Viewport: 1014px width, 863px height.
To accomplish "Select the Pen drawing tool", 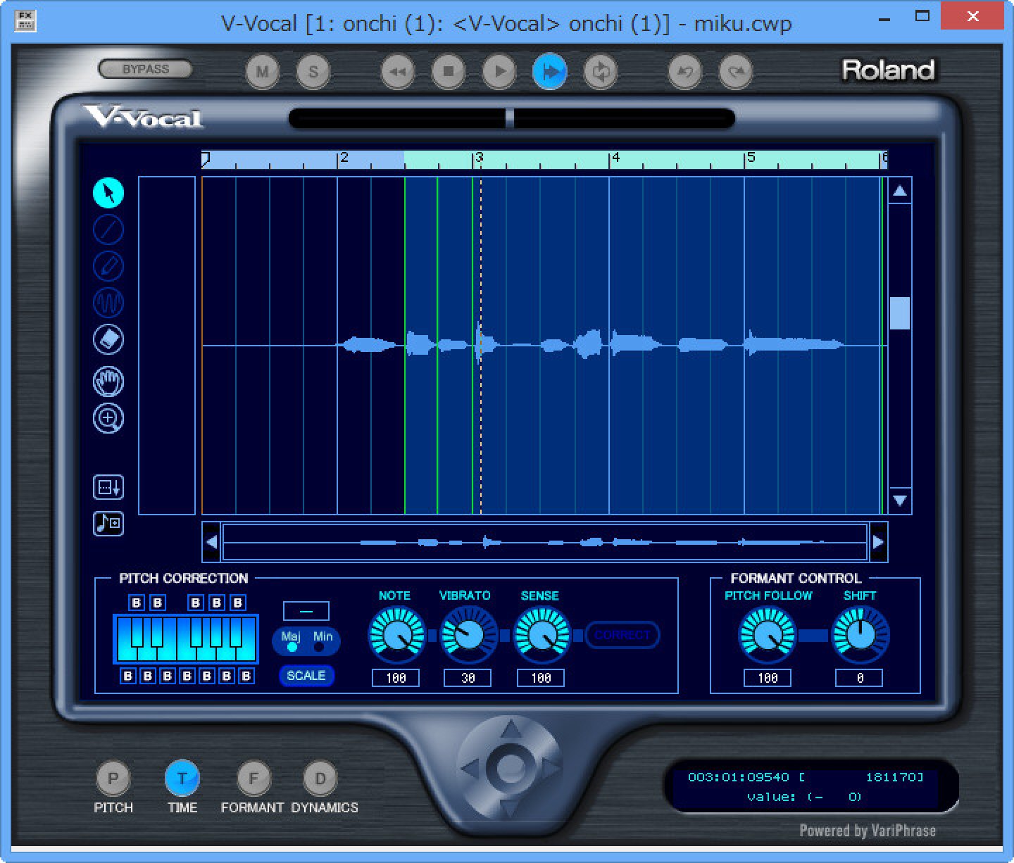I will [x=108, y=266].
